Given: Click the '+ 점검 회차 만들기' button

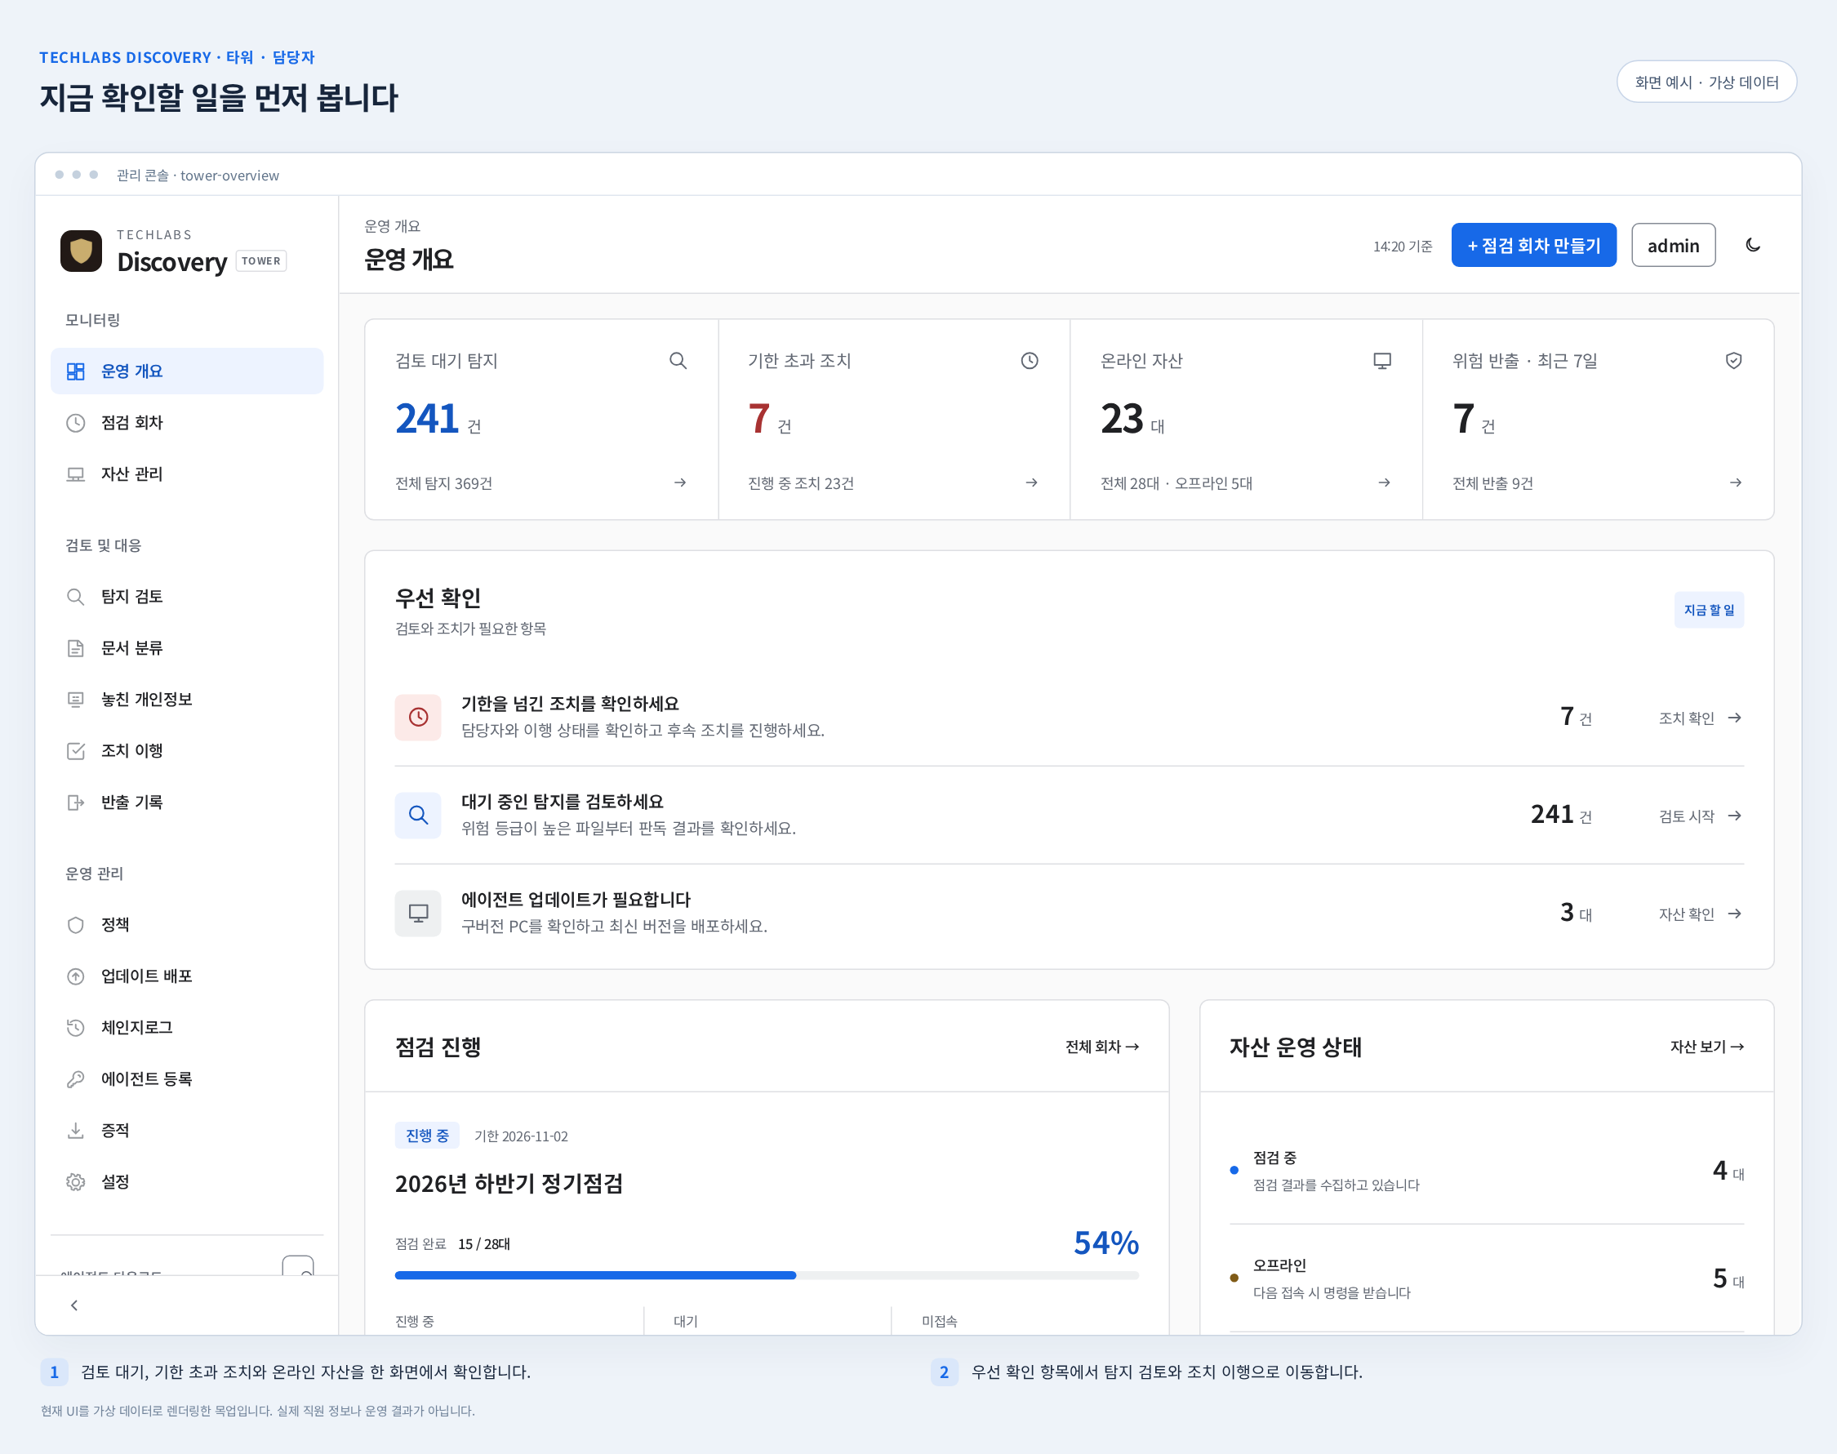Looking at the screenshot, I should click(x=1533, y=245).
